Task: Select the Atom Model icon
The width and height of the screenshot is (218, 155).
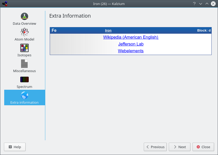Action: coord(24,32)
